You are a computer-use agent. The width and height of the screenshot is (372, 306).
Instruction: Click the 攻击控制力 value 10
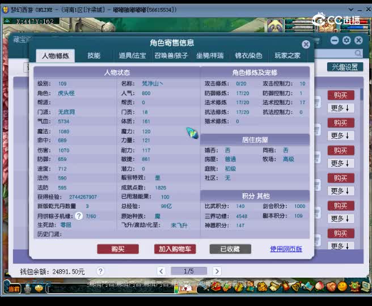pos(302,84)
